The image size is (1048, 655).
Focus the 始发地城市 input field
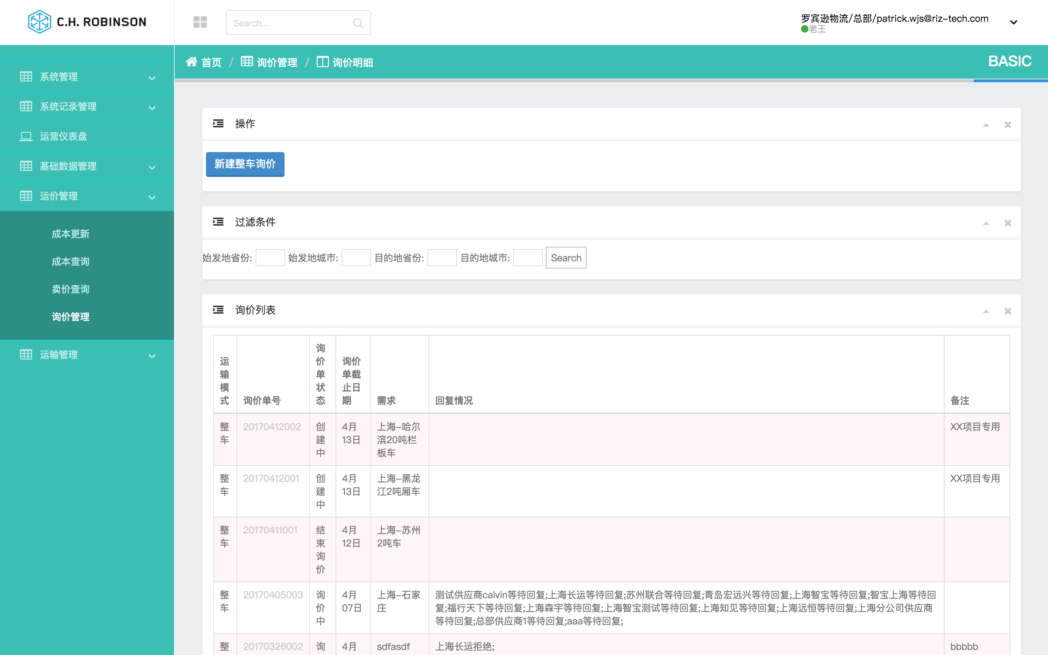356,257
